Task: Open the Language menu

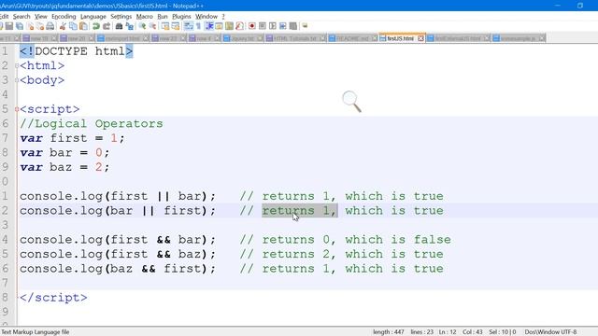Action: (93, 17)
